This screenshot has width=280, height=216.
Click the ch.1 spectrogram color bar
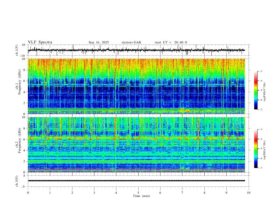pyautogui.click(x=256, y=90)
